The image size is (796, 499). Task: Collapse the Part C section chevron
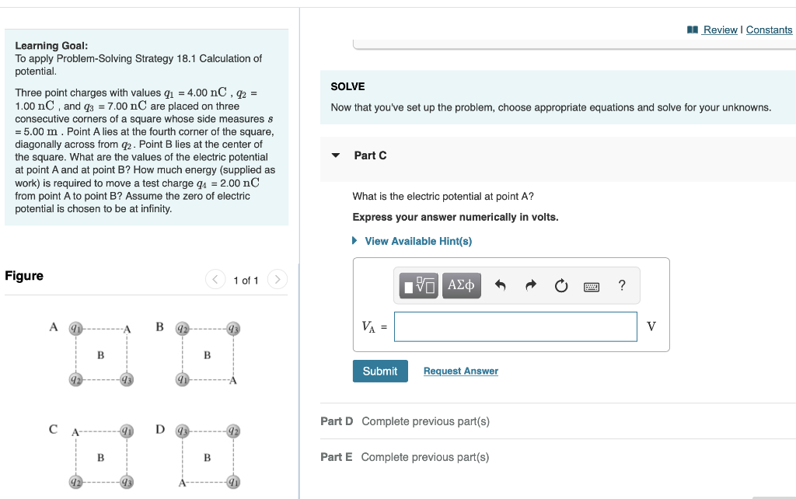pos(334,155)
